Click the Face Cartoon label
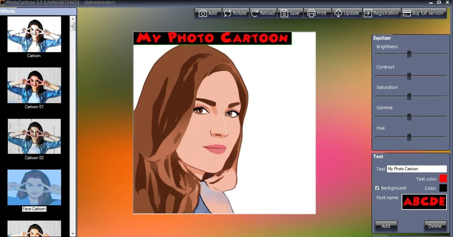The width and height of the screenshot is (453, 237). [34, 209]
